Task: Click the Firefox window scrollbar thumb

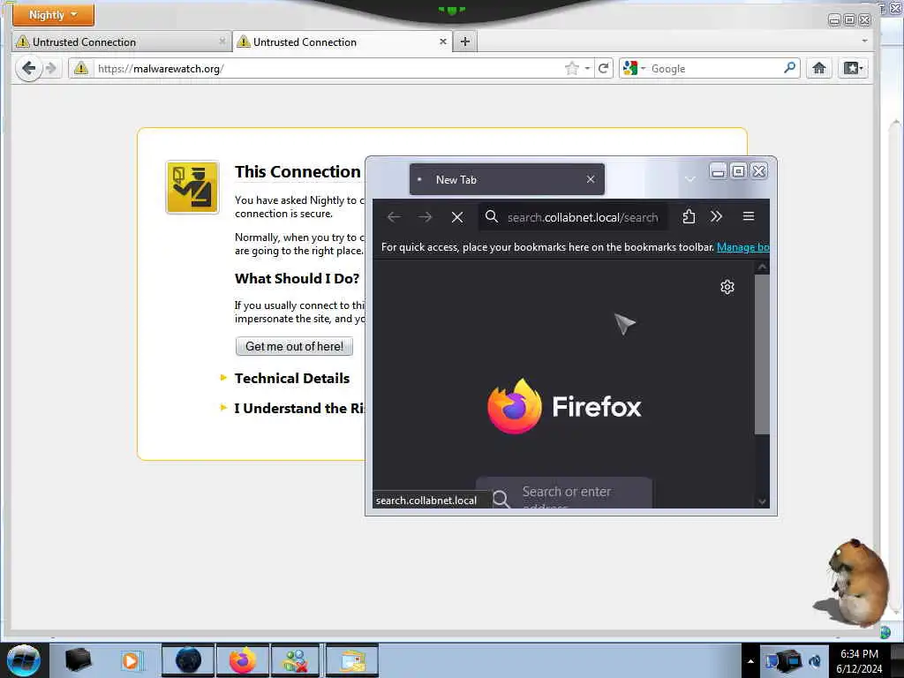Action: click(762, 353)
